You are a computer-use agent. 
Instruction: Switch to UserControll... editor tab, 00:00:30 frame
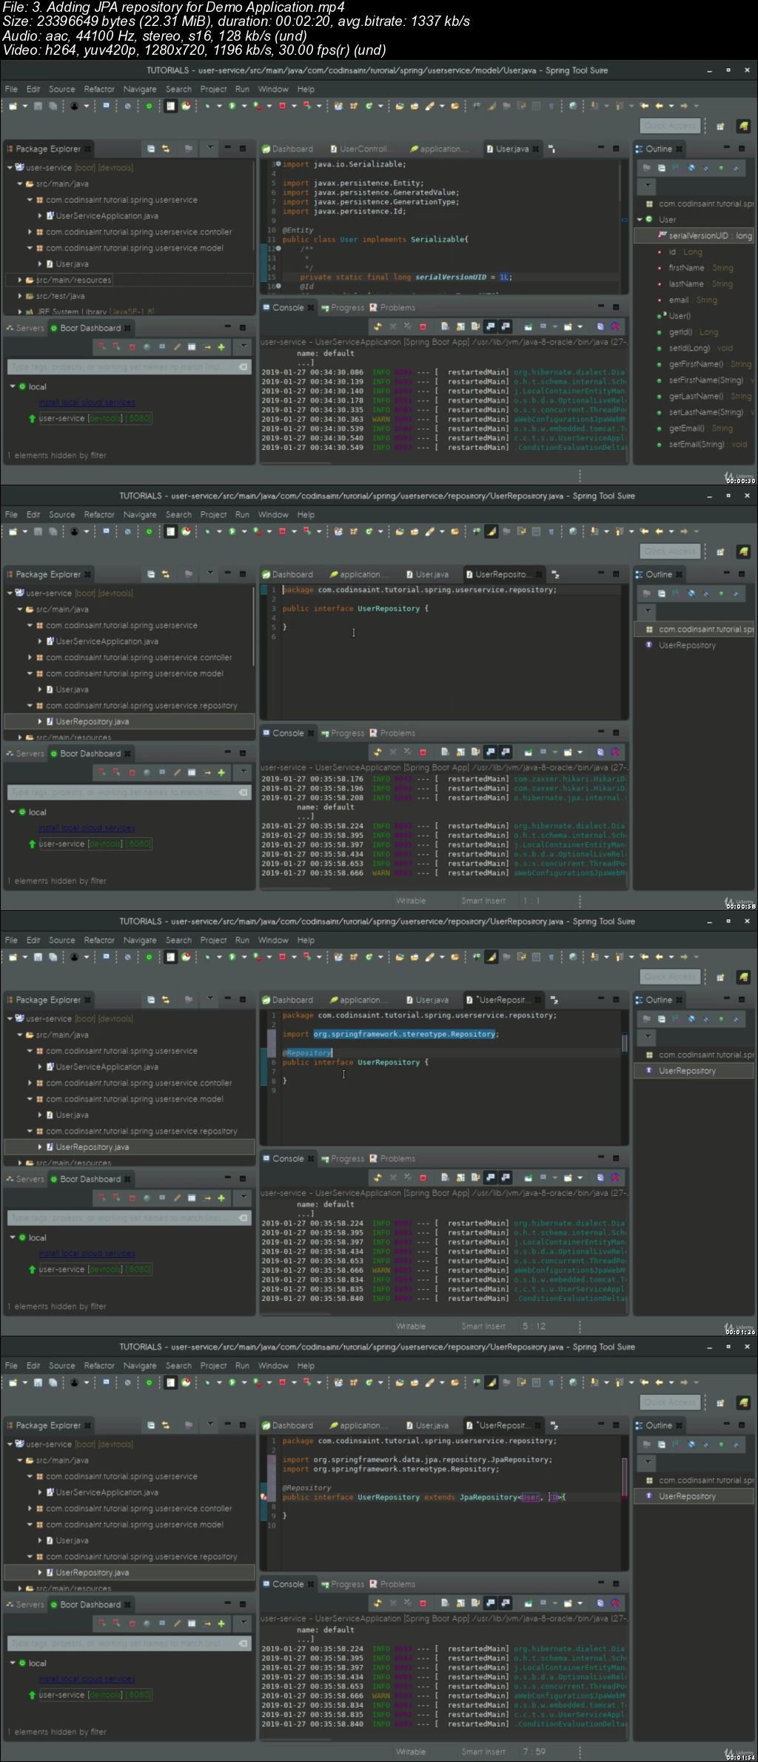361,149
